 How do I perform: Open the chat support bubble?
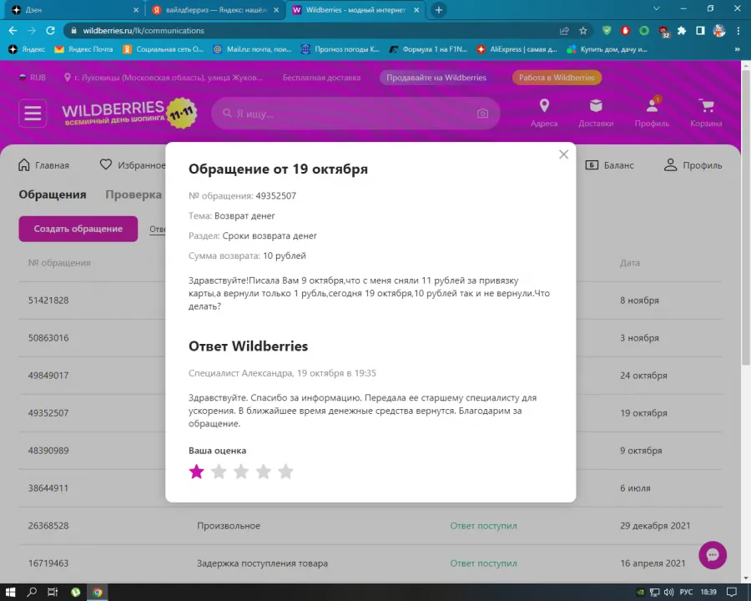tap(713, 555)
